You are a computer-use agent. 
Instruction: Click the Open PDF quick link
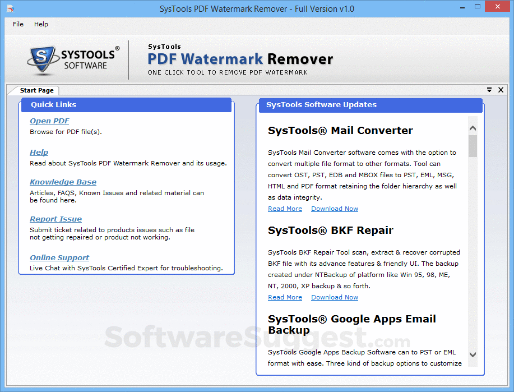pyautogui.click(x=49, y=121)
